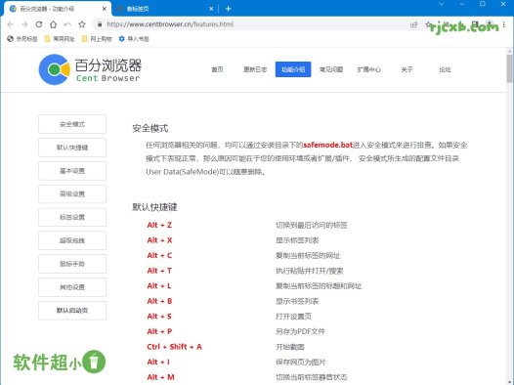Viewport: 514px width, 385px height.
Task: Click the 基本设置 sidebar button
Action: [x=72, y=171]
